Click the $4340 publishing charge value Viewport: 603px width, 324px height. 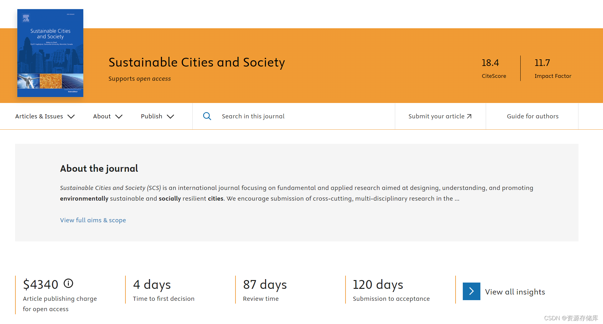pyautogui.click(x=41, y=284)
